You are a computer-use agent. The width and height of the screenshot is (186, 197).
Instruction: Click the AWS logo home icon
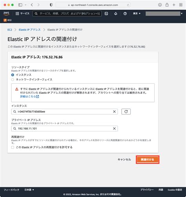[x=6, y=13]
